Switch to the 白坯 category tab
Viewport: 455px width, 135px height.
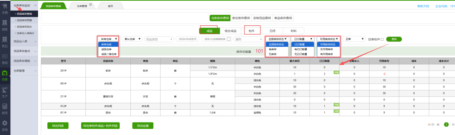pos(273,31)
